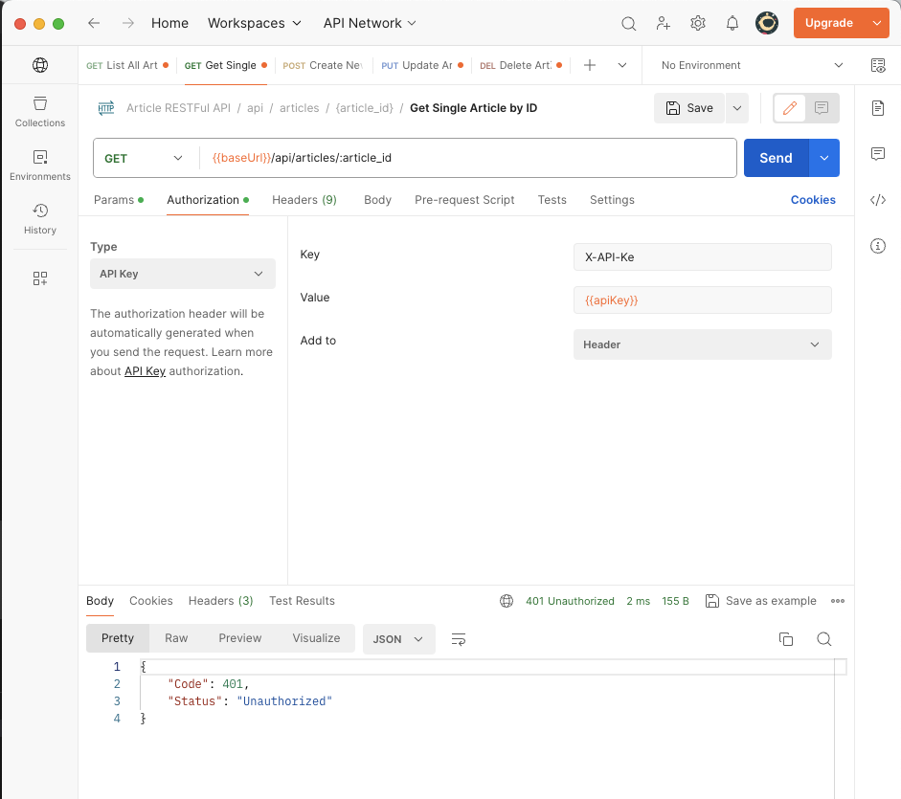Change the JSON format dropdown
The image size is (901, 799).
398,639
